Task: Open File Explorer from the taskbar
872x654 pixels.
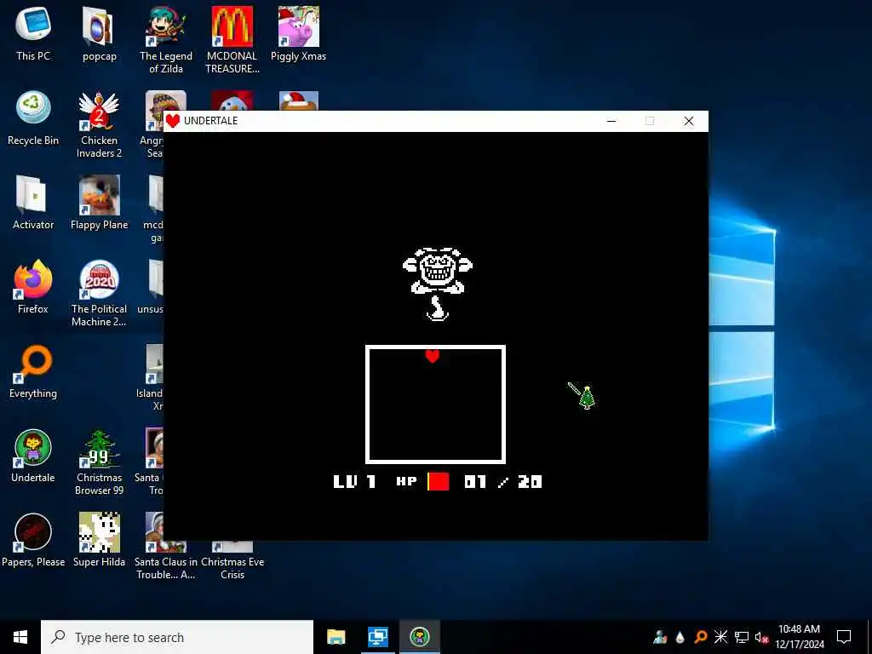Action: pyautogui.click(x=336, y=637)
